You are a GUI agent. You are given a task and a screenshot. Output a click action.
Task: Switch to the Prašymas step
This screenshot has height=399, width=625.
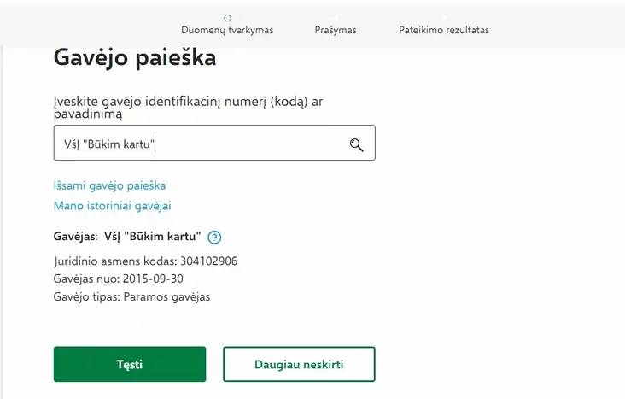336,30
